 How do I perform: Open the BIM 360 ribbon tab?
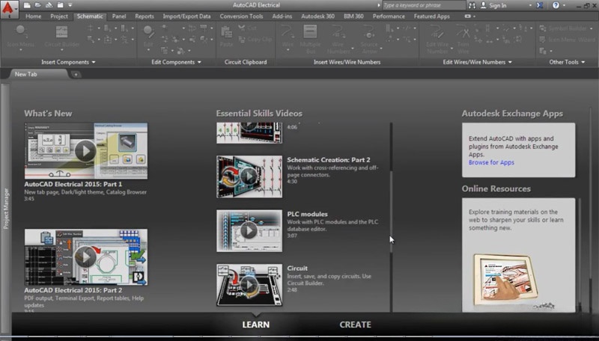pos(353,16)
